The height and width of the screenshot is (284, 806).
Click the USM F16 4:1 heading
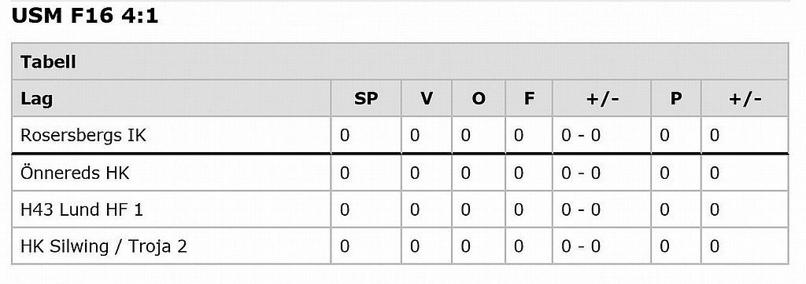click(84, 16)
